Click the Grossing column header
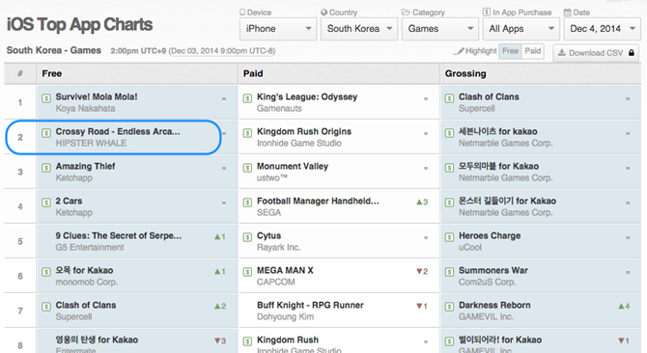647x353 pixels. click(465, 73)
